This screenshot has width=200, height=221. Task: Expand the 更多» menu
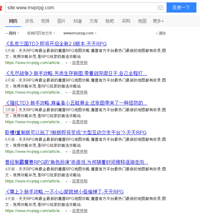click(x=158, y=21)
